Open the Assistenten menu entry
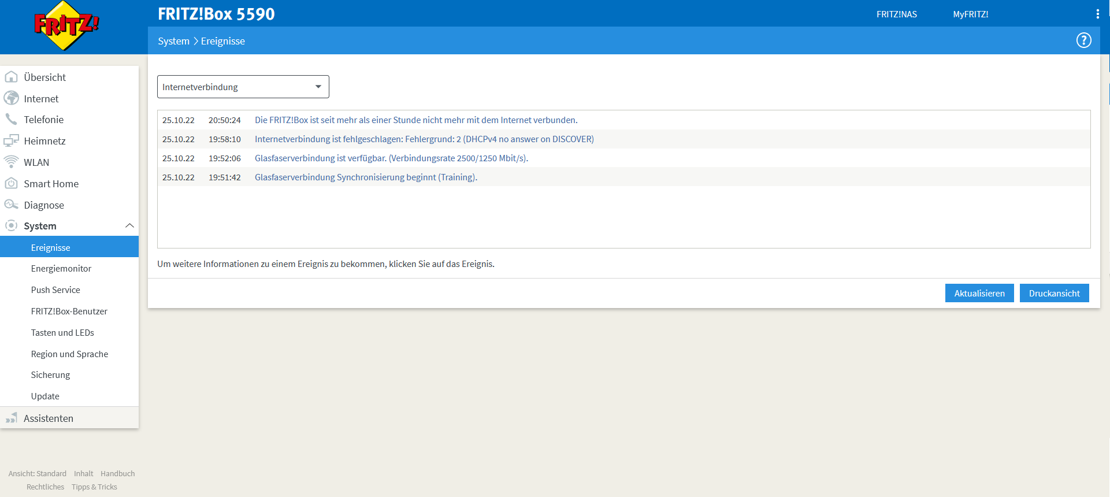The width and height of the screenshot is (1110, 497). [x=49, y=418]
